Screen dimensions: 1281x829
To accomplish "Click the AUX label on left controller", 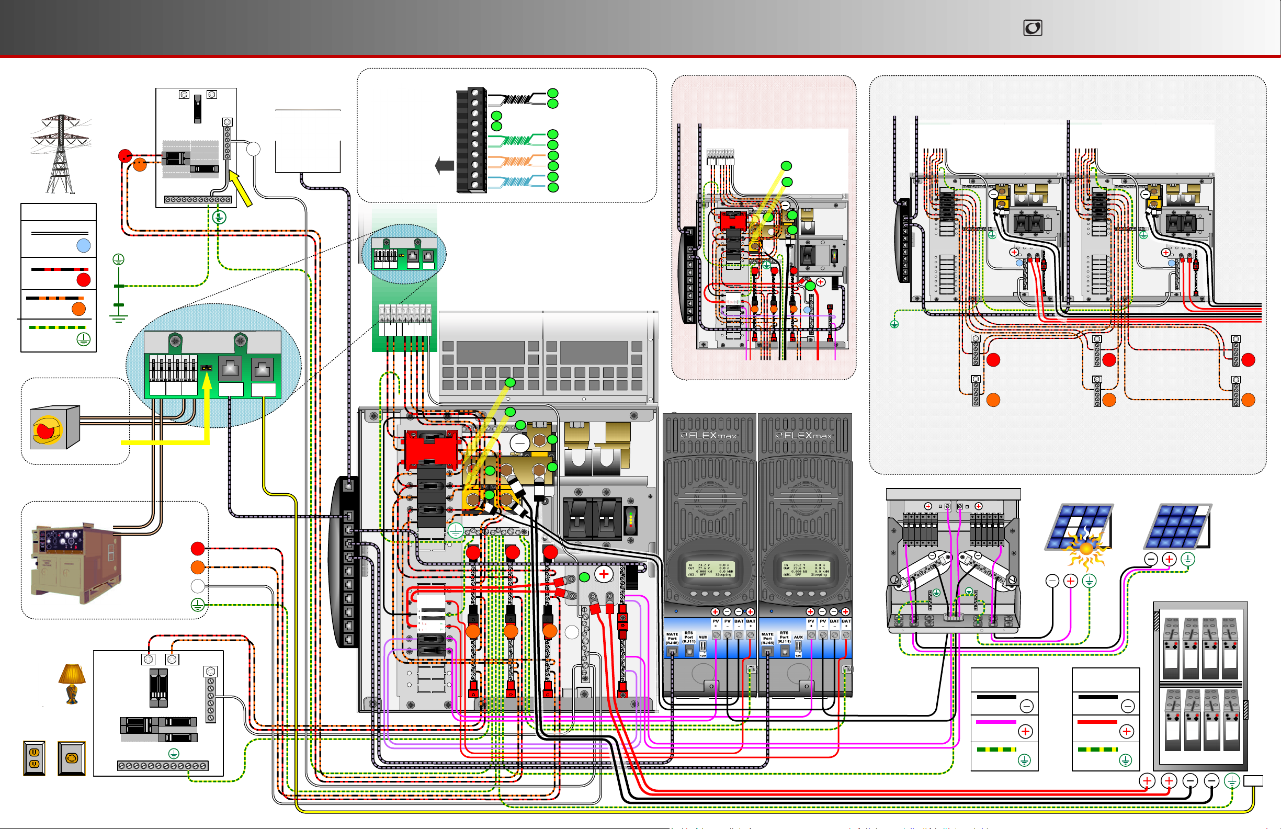I will point(703,637).
